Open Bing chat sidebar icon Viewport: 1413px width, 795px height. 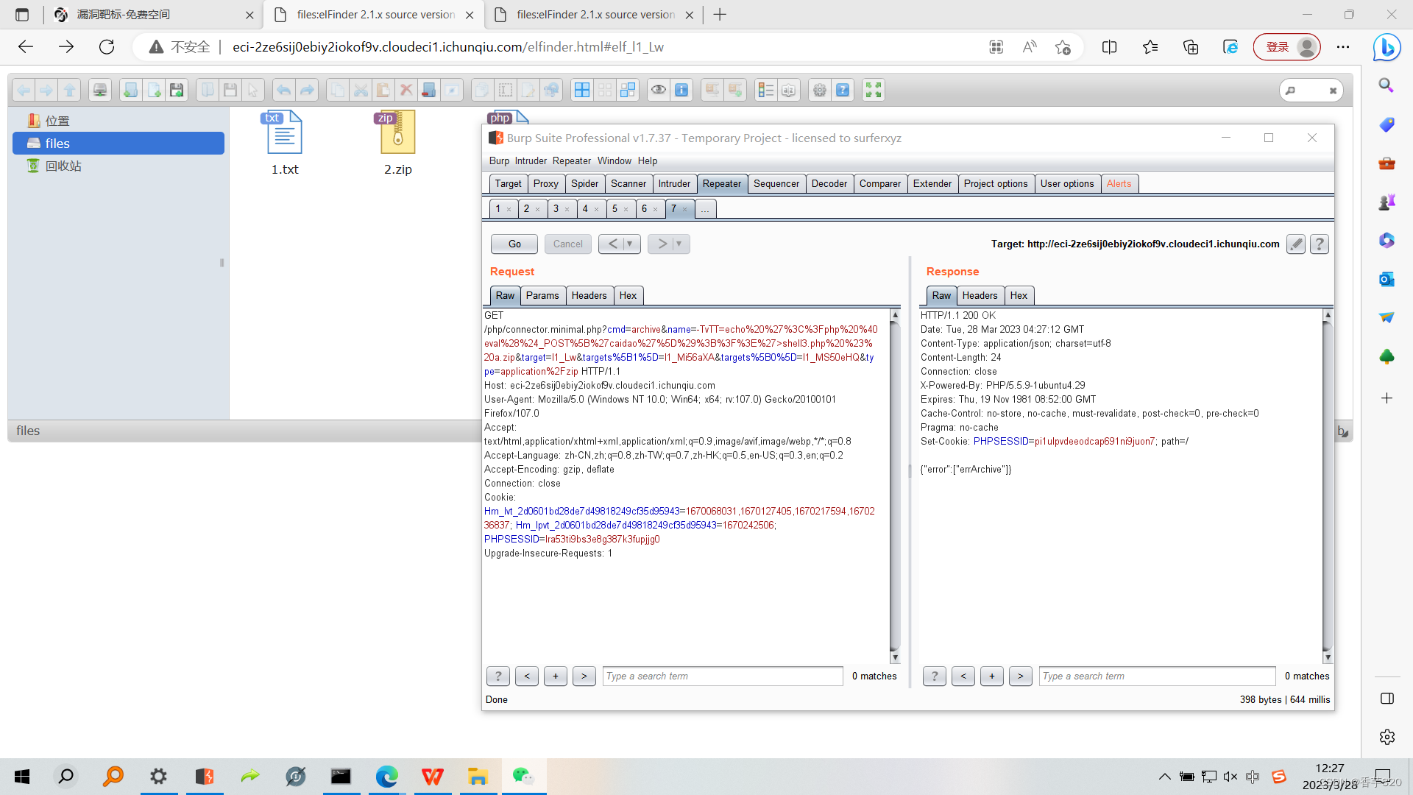pyautogui.click(x=1387, y=47)
